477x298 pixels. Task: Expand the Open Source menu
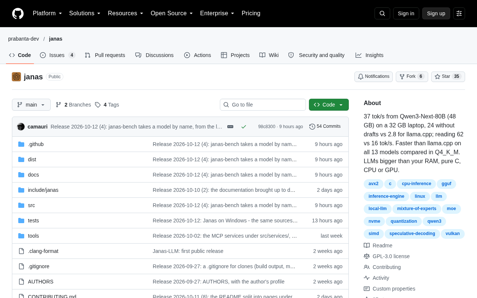tap(172, 13)
